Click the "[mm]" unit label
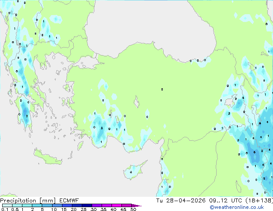The image size is (273, 211). tap(47, 201)
